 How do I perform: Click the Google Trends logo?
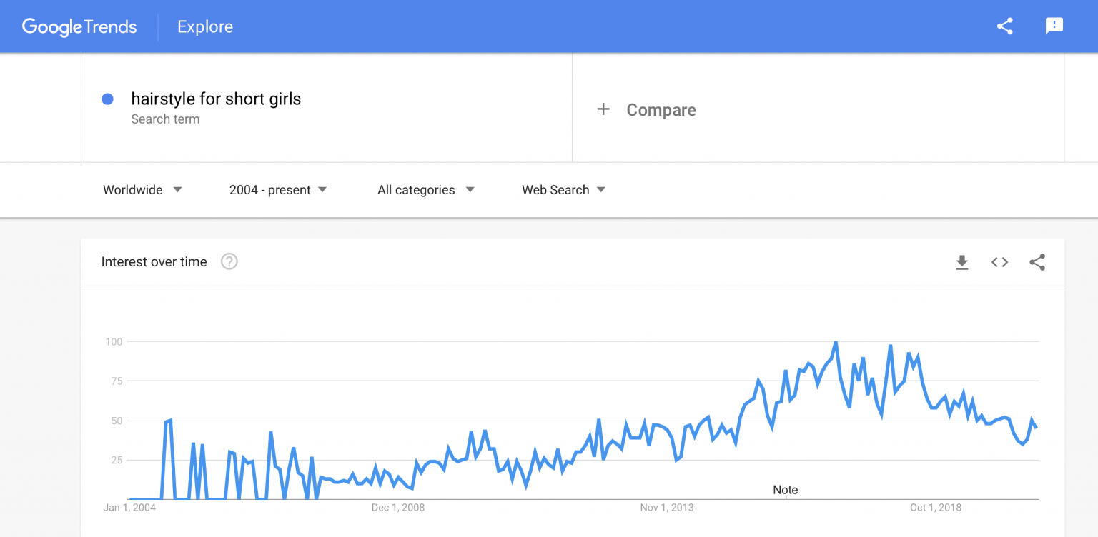pyautogui.click(x=79, y=27)
